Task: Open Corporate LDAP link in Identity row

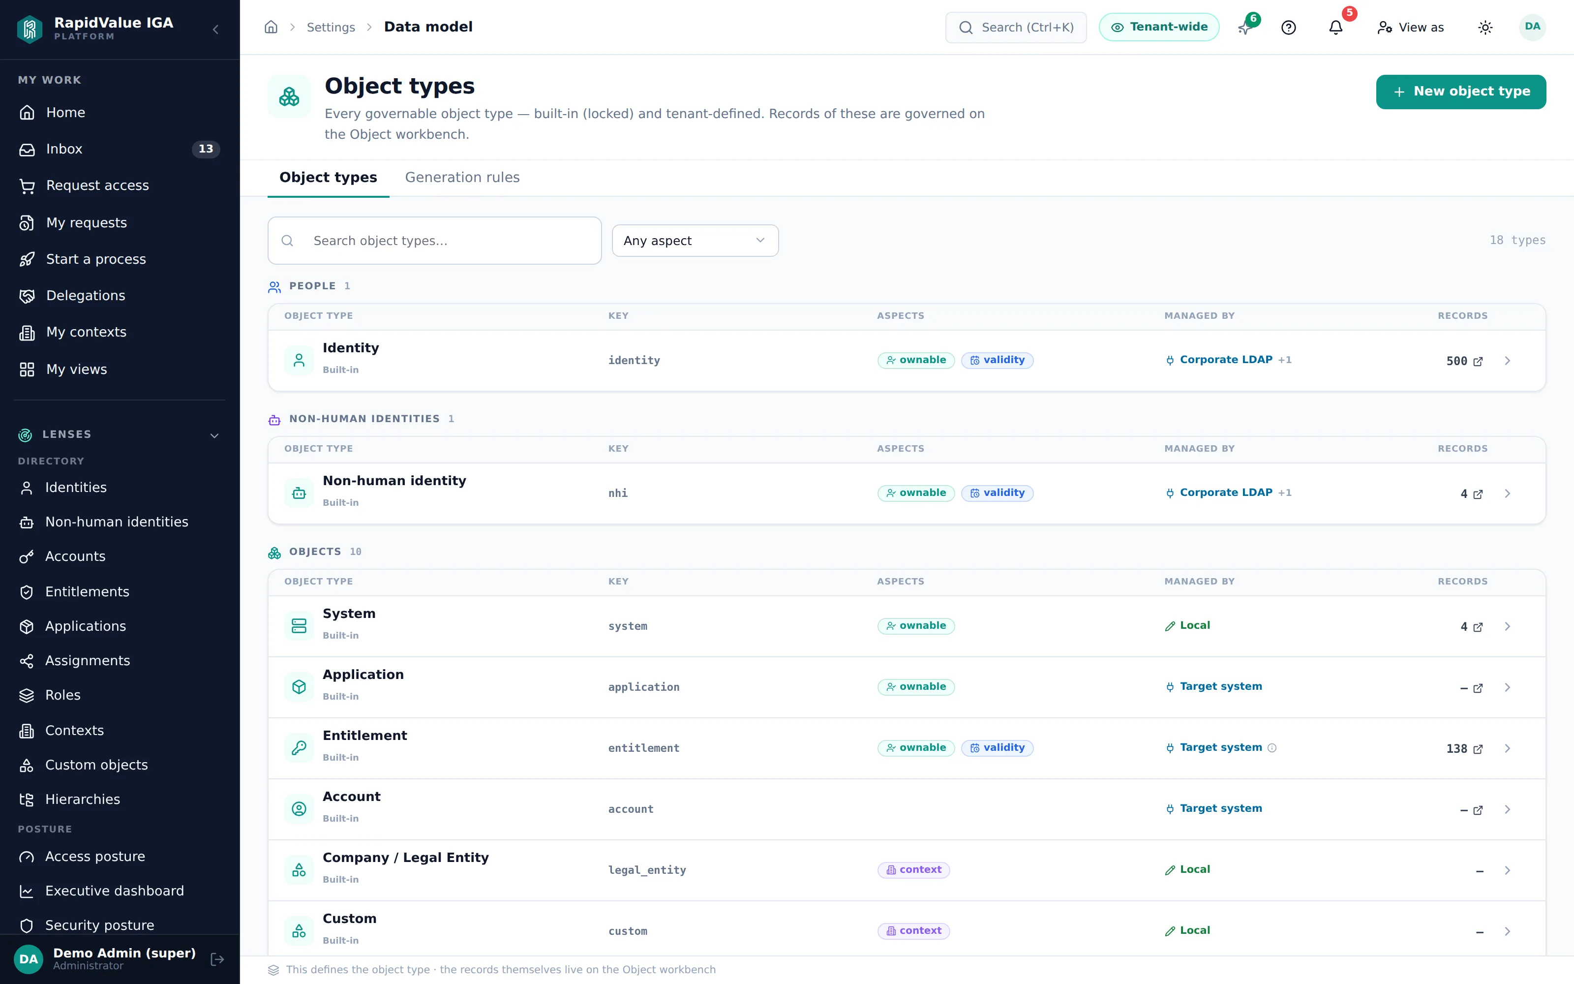Action: [x=1226, y=360]
